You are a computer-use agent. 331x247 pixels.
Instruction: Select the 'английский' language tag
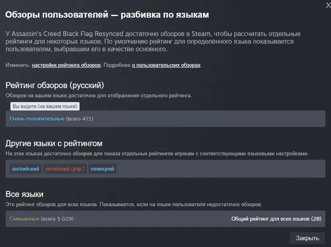pos(26,169)
